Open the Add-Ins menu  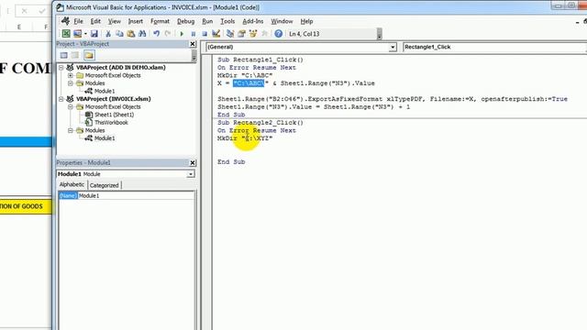point(253,21)
